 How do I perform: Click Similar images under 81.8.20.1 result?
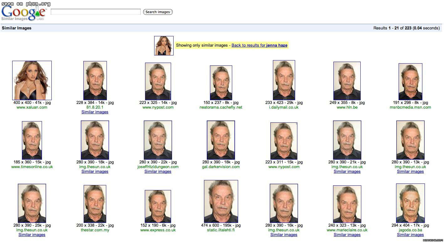(95, 112)
